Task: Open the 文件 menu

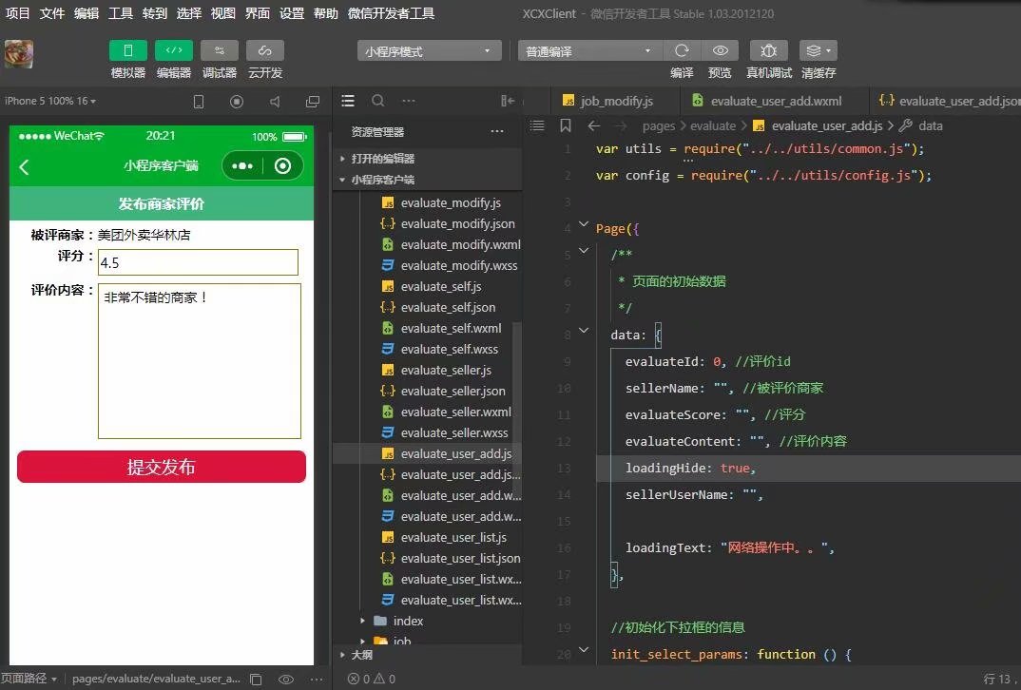Action: pos(52,13)
